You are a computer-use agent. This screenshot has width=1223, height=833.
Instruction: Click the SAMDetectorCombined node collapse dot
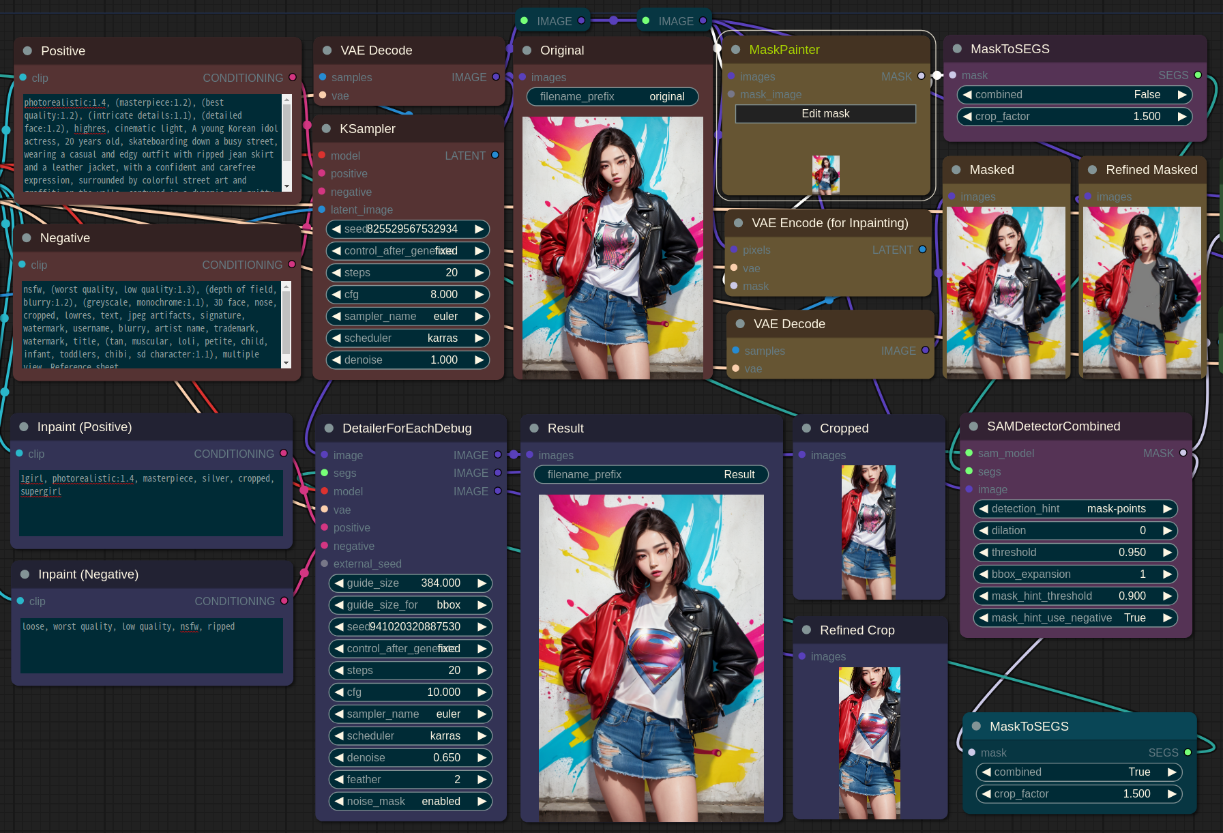(x=973, y=426)
